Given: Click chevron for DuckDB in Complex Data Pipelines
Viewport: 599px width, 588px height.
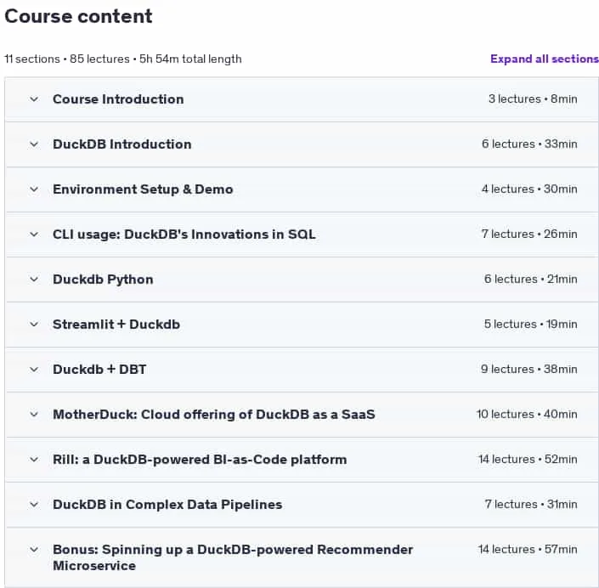Looking at the screenshot, I should (34, 505).
